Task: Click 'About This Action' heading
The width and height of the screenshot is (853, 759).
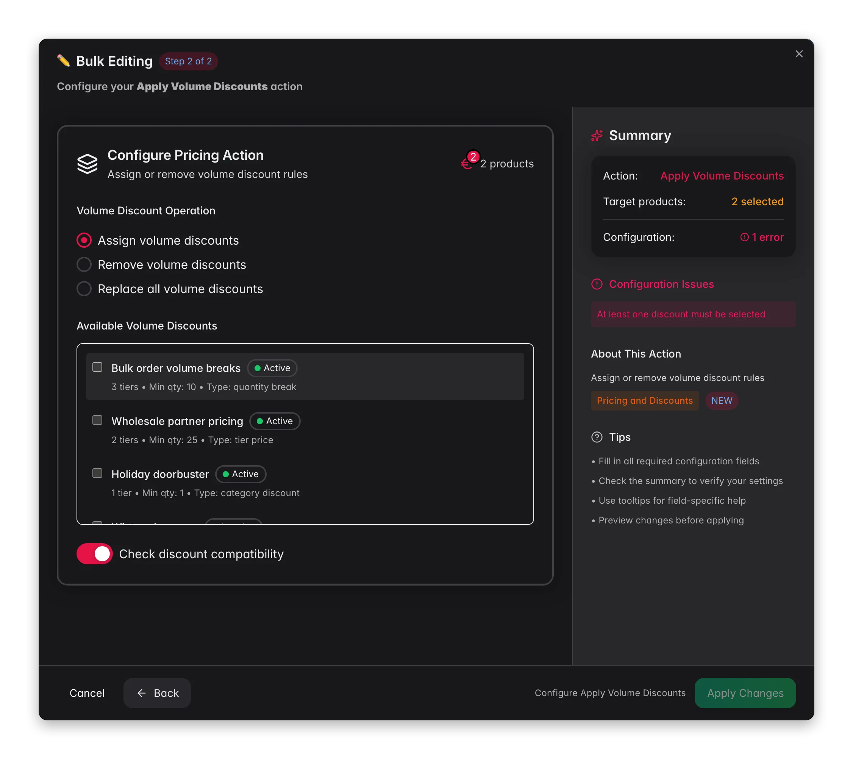Action: click(x=636, y=354)
